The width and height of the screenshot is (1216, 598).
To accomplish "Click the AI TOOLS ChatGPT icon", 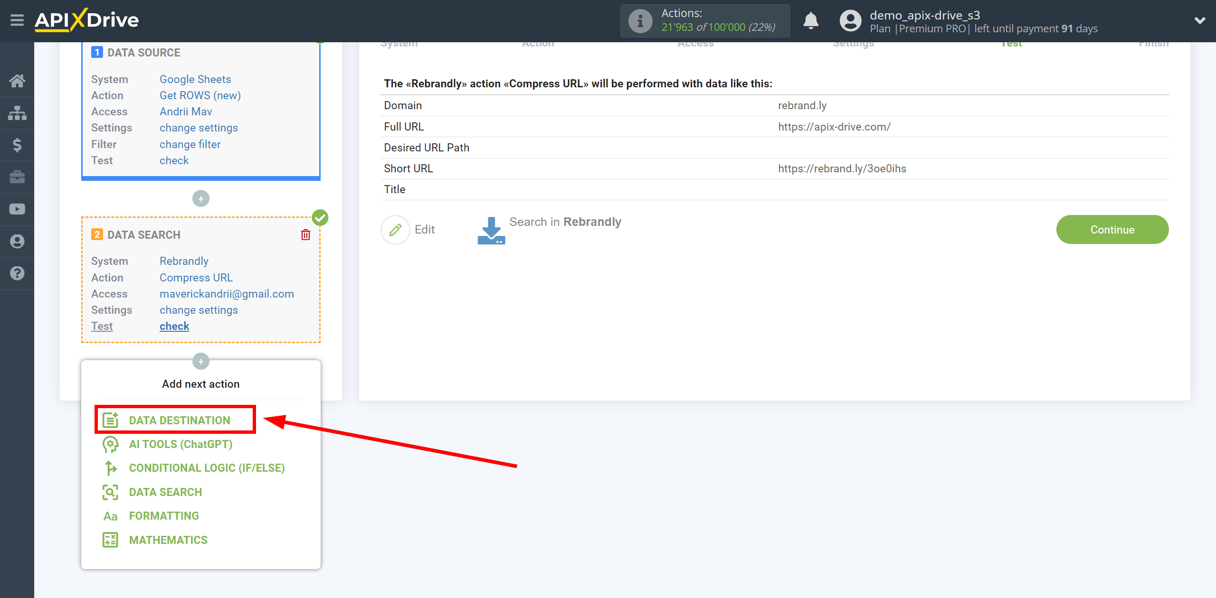I will pyautogui.click(x=109, y=445).
